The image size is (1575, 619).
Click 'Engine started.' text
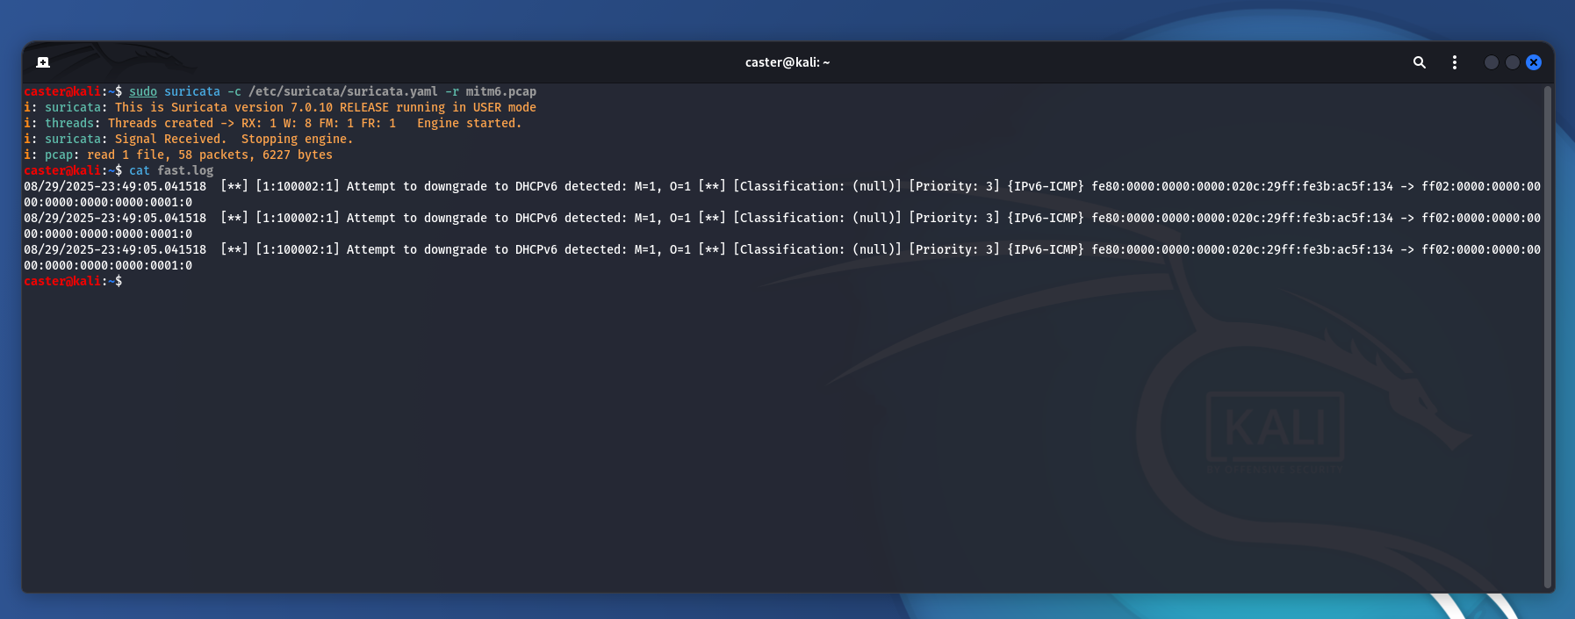pos(470,123)
